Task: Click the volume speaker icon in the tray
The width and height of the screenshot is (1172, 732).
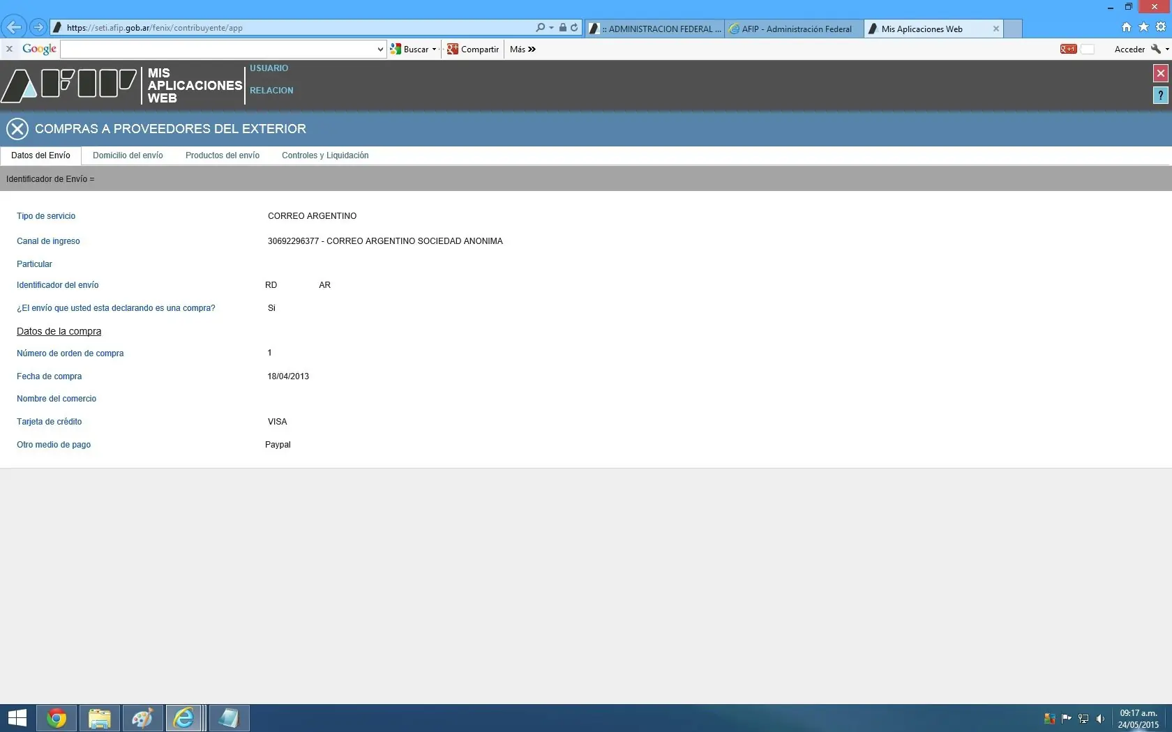Action: click(x=1100, y=719)
